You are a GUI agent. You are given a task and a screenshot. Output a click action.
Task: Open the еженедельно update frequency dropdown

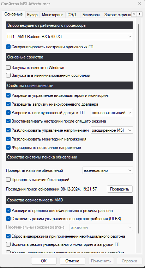[108, 170]
